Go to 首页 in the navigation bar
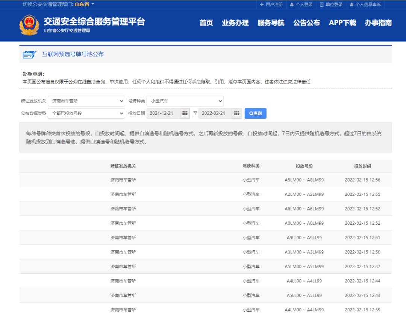 point(206,23)
